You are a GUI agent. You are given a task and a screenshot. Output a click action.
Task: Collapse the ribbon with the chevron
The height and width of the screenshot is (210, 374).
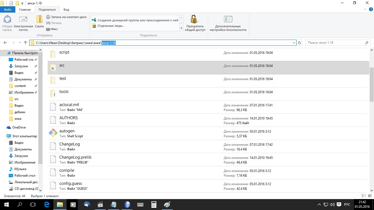coord(365,10)
